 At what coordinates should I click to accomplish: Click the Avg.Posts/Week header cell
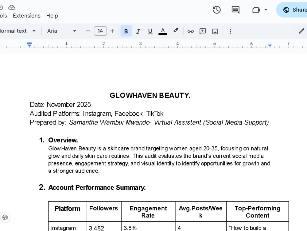201,212
